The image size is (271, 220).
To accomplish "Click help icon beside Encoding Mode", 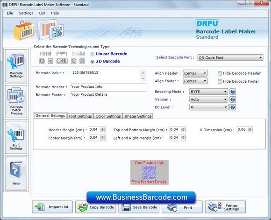I will click(x=233, y=92).
